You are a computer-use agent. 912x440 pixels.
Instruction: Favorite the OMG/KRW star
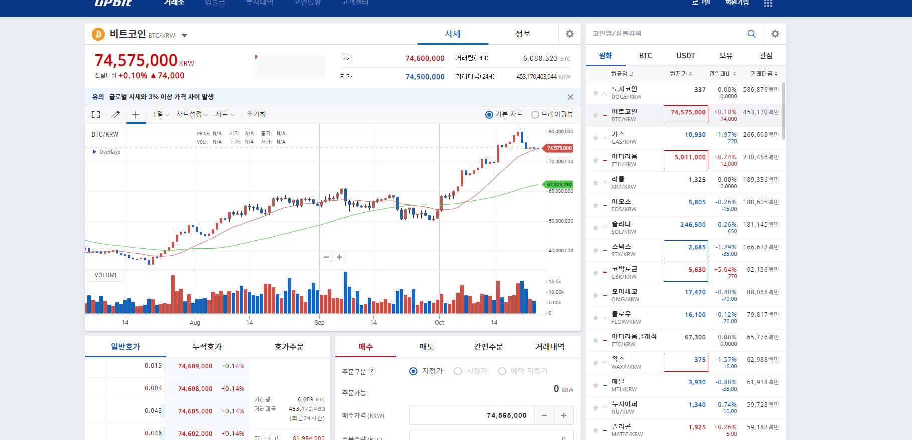[x=596, y=295]
